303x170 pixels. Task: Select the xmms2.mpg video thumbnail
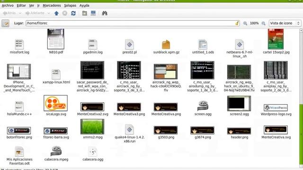(92, 127)
